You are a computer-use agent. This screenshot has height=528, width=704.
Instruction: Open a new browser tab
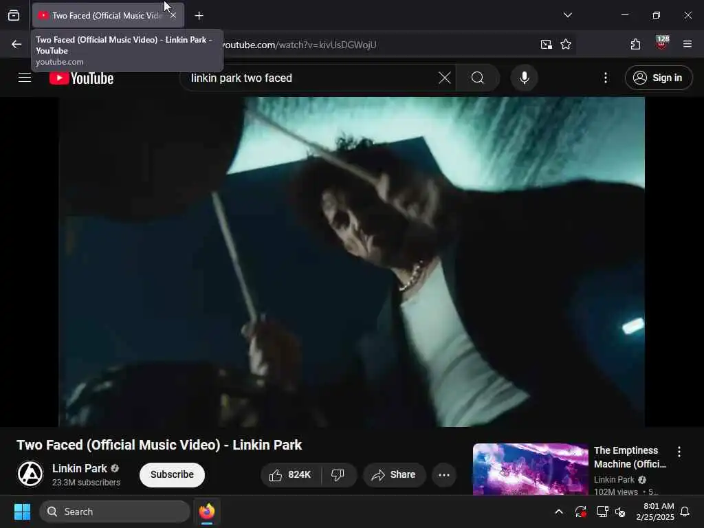pos(199,16)
